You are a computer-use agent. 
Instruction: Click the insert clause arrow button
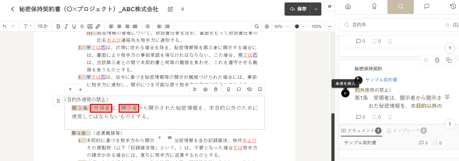coord(345,93)
